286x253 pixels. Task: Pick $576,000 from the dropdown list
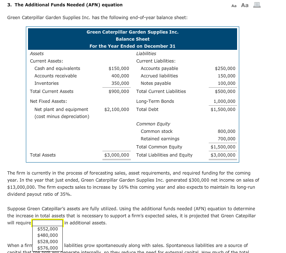pos(47,248)
